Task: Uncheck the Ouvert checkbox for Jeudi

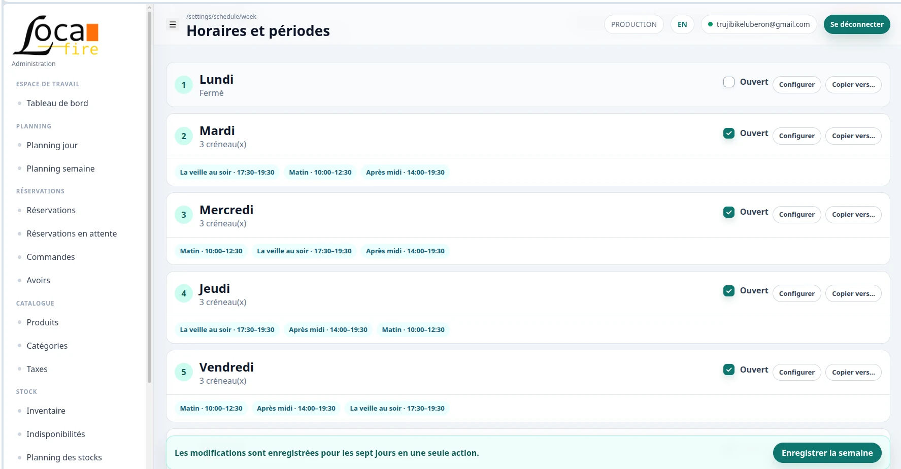Action: pos(729,291)
